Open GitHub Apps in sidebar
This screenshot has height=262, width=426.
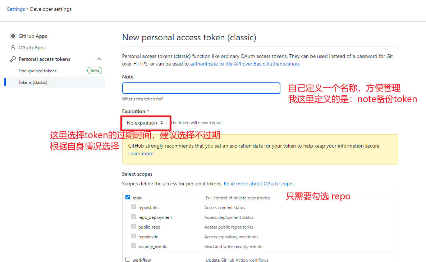coord(33,36)
